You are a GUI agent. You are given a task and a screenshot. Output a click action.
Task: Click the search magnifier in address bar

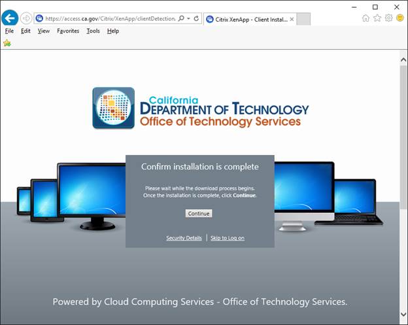click(181, 18)
